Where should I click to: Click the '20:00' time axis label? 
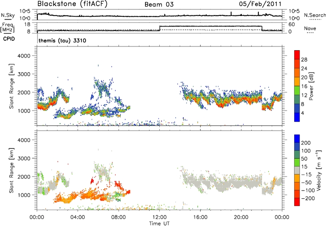pos(241,217)
